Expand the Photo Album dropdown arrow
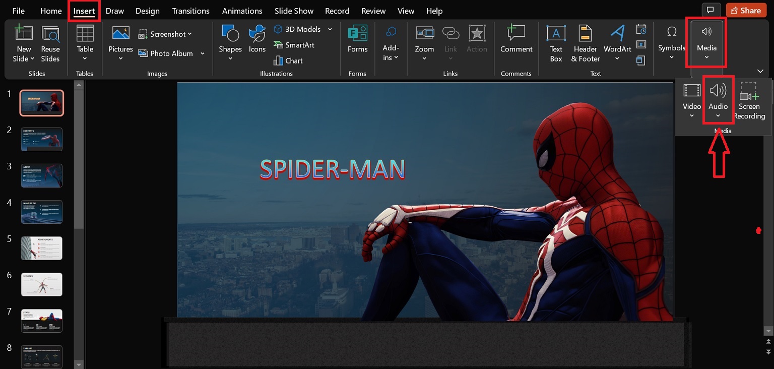774x369 pixels. 202,53
